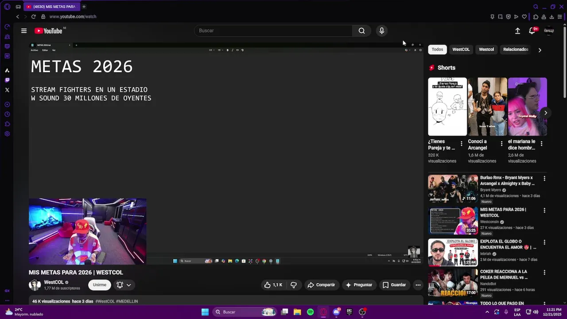The height and width of the screenshot is (319, 567).
Task: Select the Todos filter chip
Action: (x=437, y=50)
